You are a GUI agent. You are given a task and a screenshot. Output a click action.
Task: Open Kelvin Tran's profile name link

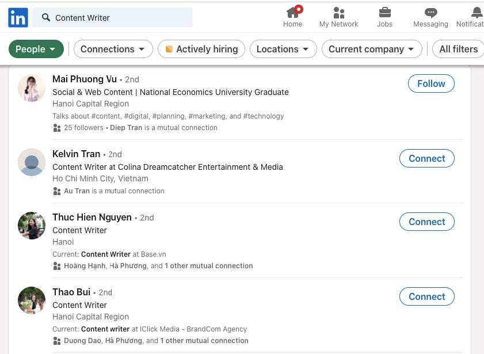coord(76,154)
